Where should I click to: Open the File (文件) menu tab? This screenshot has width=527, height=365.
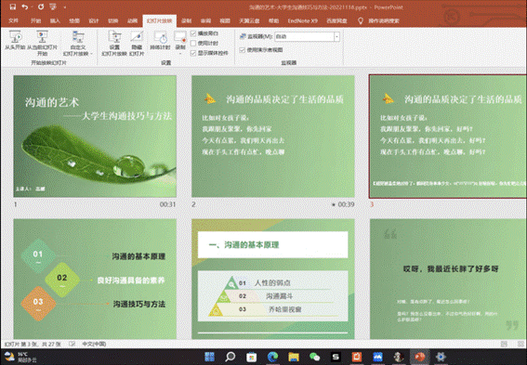pyautogui.click(x=13, y=20)
